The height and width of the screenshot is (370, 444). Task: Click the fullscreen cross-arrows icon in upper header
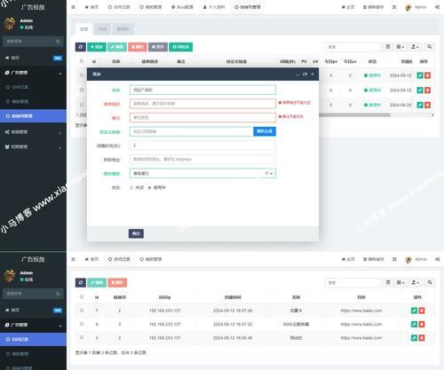click(x=394, y=7)
